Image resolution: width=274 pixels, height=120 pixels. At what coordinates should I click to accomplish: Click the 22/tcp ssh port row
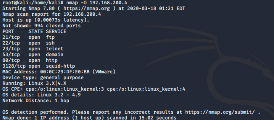coord(29,43)
